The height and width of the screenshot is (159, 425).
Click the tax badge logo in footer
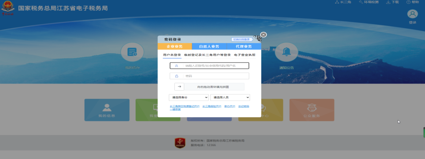(x=180, y=143)
